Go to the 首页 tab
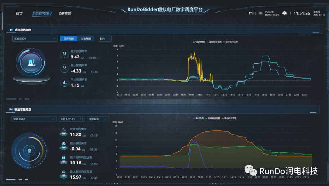Viewport: 329px width, 186px height. (19, 13)
